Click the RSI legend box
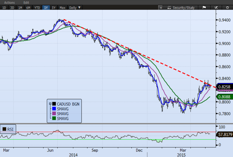 coord(8,130)
